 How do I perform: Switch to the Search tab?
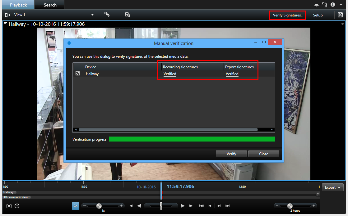(50, 5)
